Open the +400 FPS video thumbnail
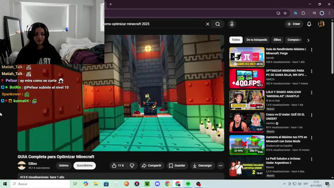This screenshot has width=334, height=188. click(x=247, y=78)
